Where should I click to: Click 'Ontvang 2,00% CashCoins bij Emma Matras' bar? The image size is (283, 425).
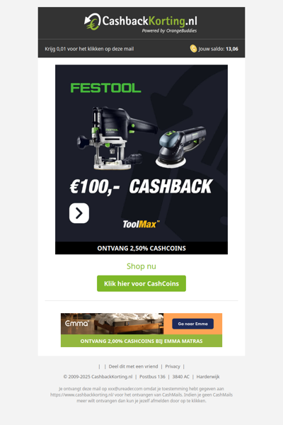click(141, 341)
